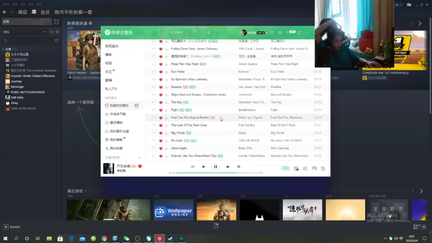This screenshot has height=243, width=432.
Task: Pause the currently playing song
Action: click(x=215, y=167)
